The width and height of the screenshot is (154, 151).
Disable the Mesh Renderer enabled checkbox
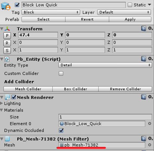tap(14, 97)
